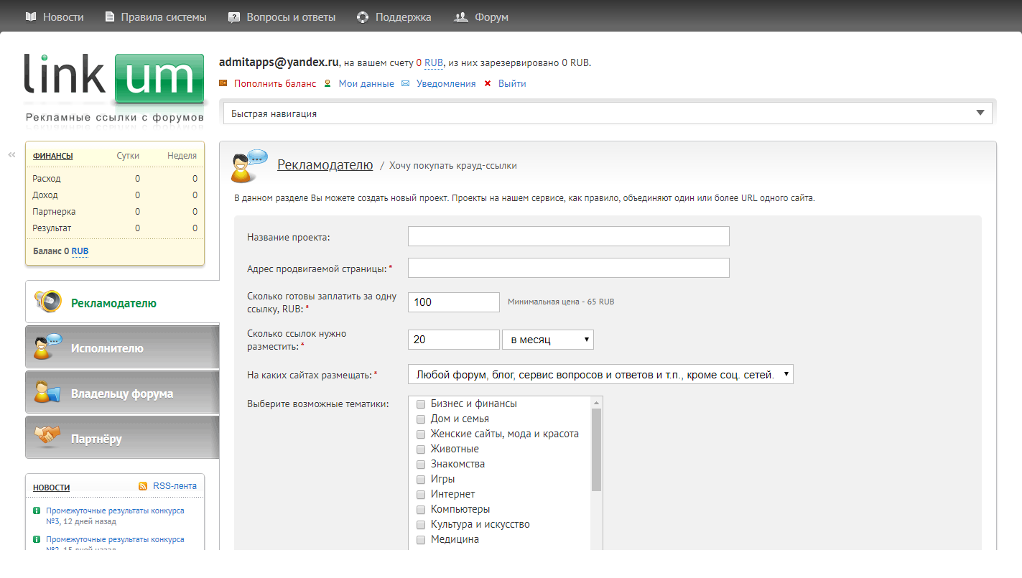
Task: Collapse sidebar with double chevron icon
Action: (x=11, y=154)
